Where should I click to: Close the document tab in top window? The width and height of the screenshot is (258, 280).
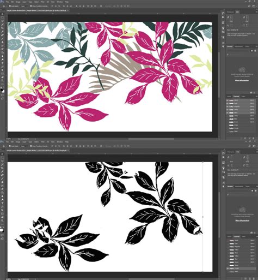point(68,10)
